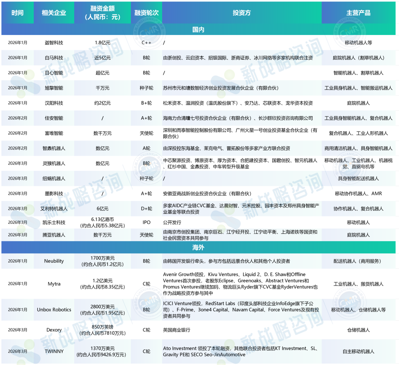Click the 自主移动机器人 product cell
Image resolution: width=399 pixels, height=365 pixels.
click(x=358, y=351)
